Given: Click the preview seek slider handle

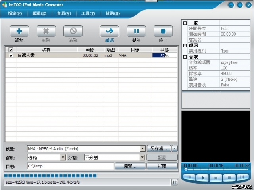Looking at the screenshot, I should [186, 169].
